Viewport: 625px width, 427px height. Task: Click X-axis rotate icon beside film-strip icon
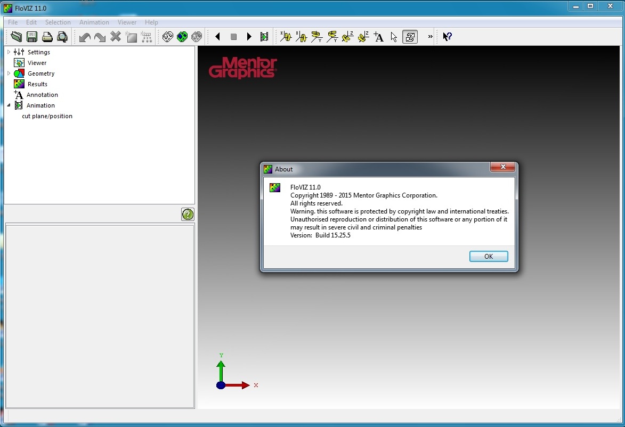[286, 37]
